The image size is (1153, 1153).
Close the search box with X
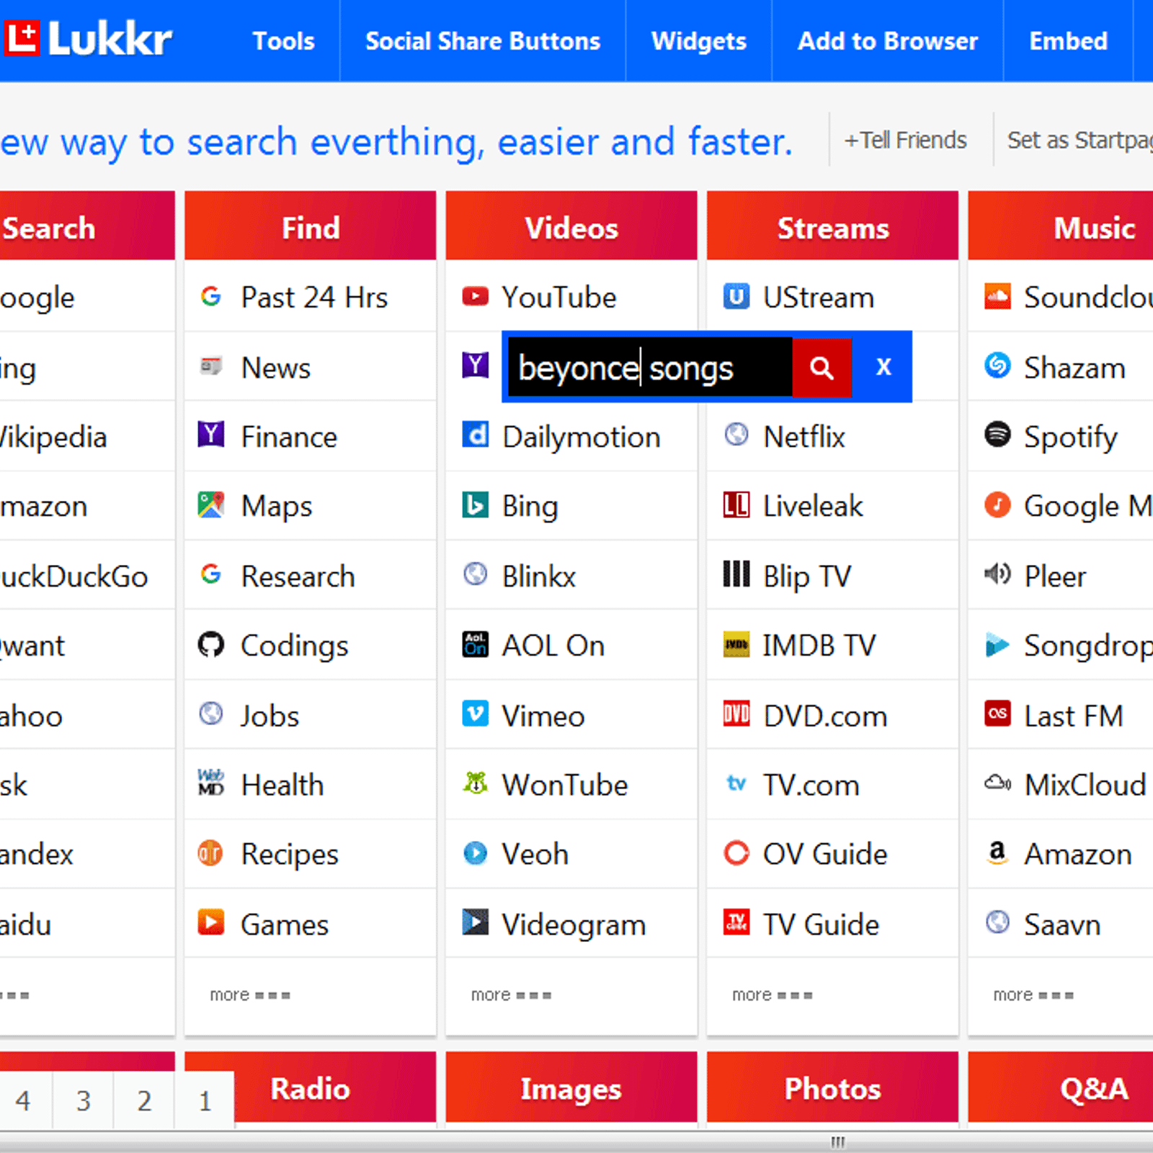click(883, 367)
